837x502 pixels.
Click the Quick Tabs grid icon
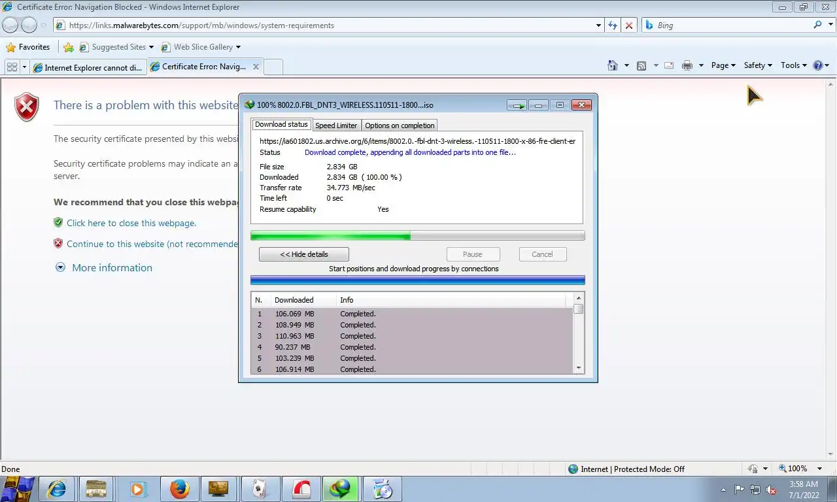pyautogui.click(x=12, y=67)
